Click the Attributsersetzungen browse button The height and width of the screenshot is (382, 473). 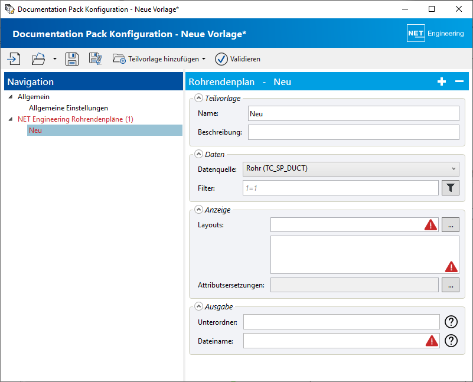(x=451, y=285)
